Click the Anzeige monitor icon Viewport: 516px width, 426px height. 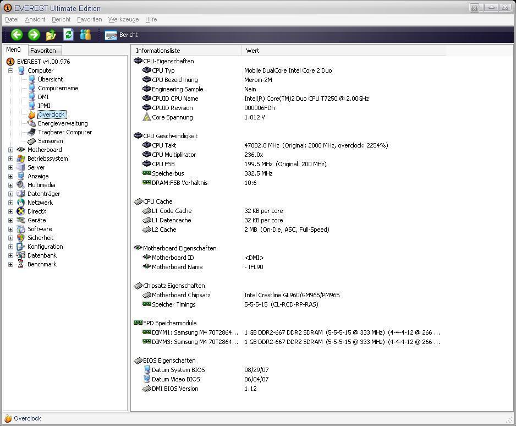point(21,176)
